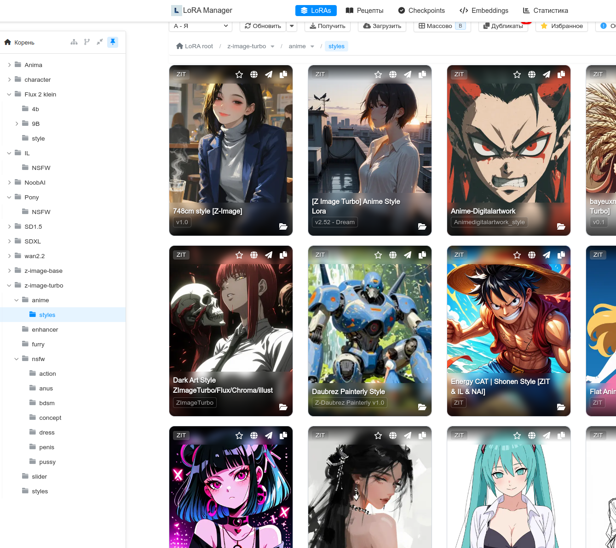This screenshot has width=616, height=548.
Task: Open the folder icon on Dark Art Style card
Action: click(283, 407)
